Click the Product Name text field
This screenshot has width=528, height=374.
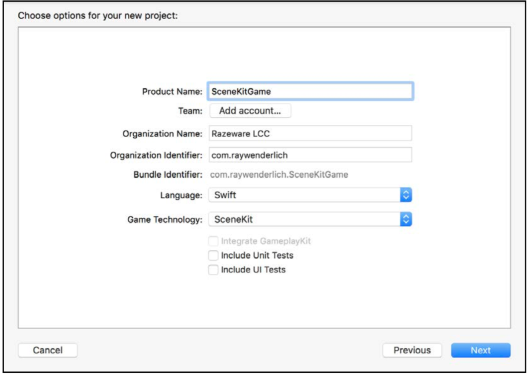(310, 91)
